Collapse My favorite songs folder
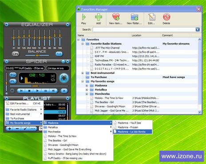The image size is (206, 164). point(83,82)
